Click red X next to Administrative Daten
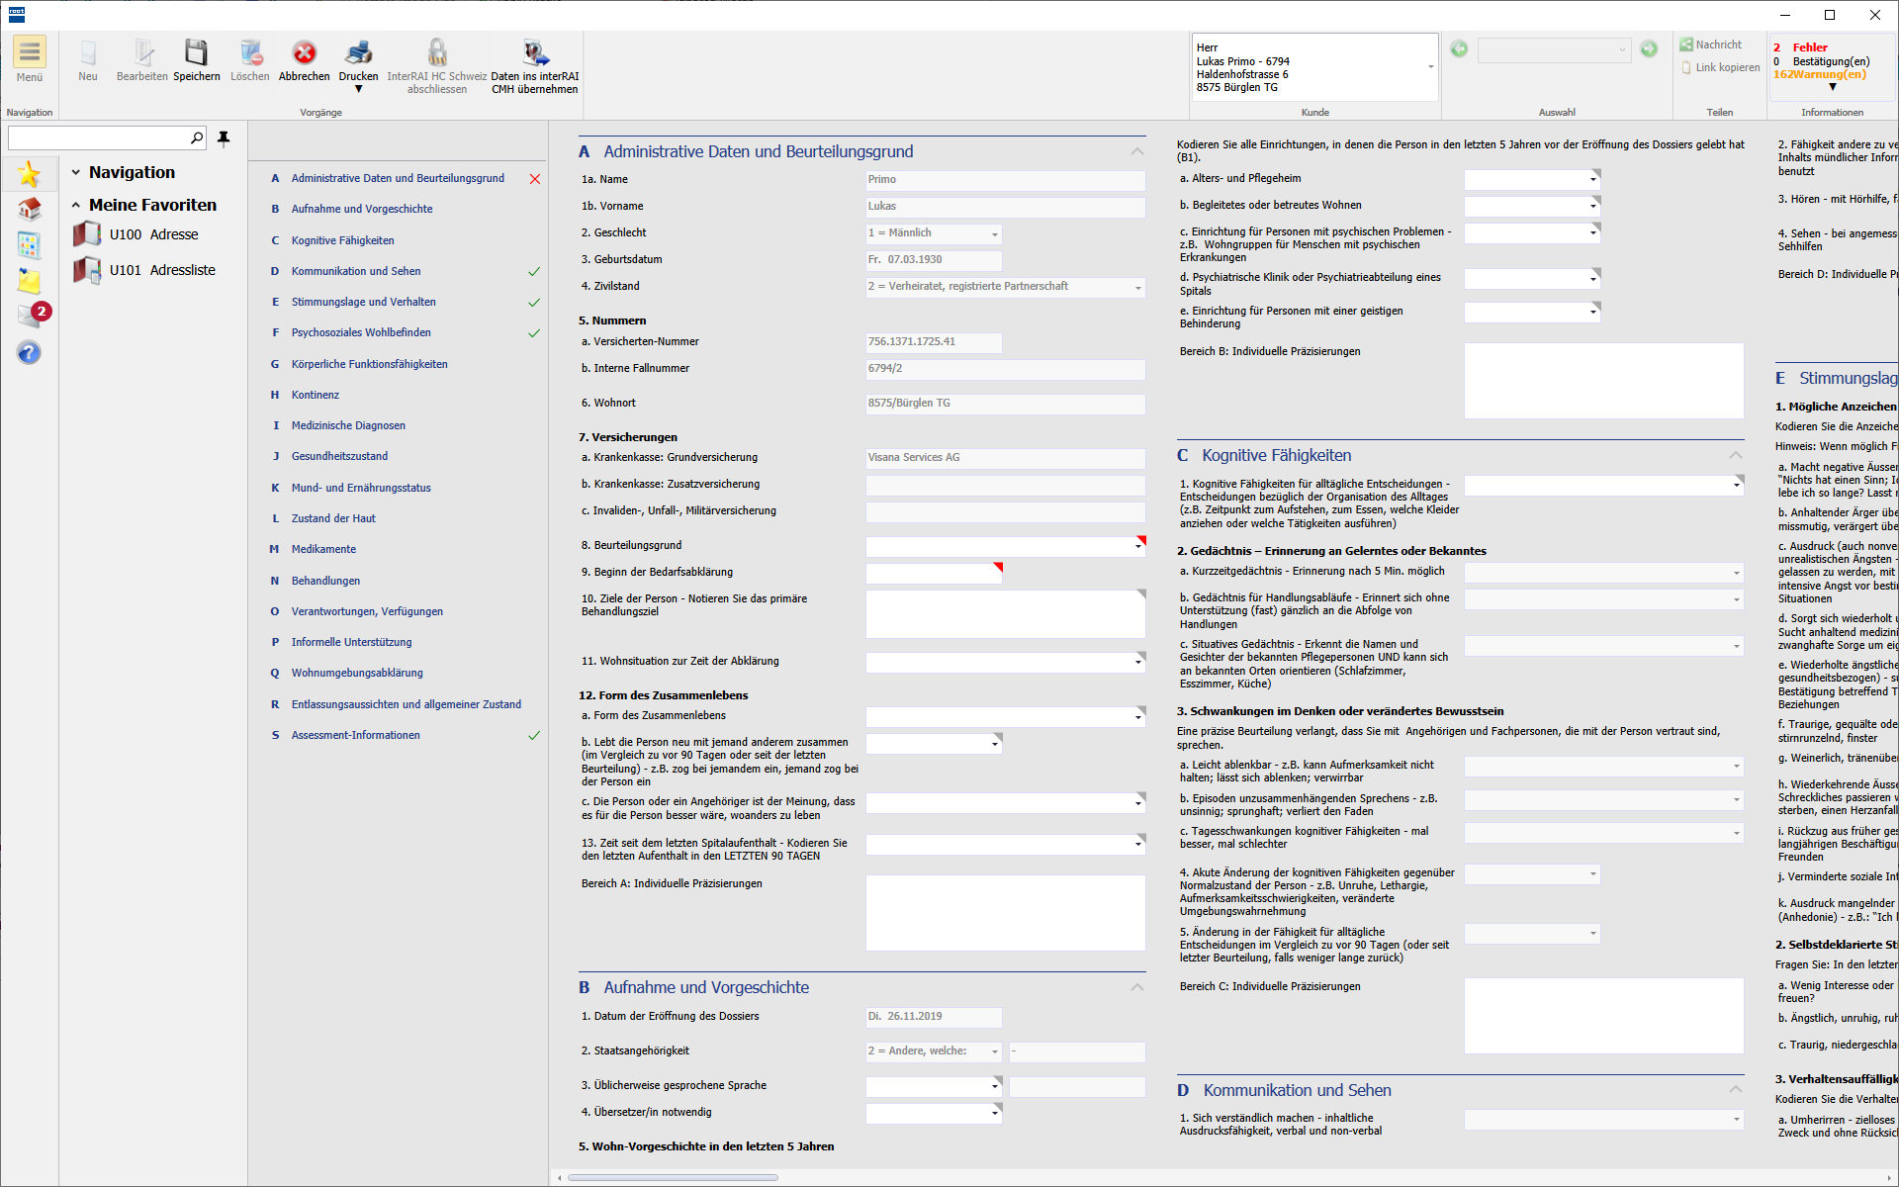The image size is (1899, 1187). [x=535, y=179]
